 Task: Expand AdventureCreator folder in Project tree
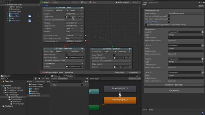[x=3, y=88]
